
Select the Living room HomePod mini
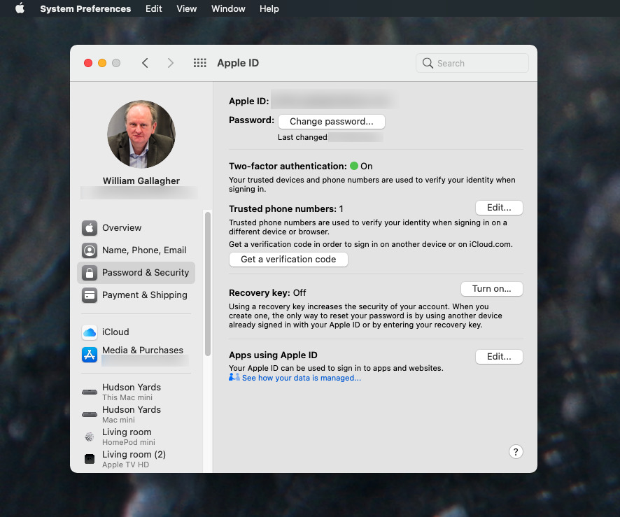point(127,436)
